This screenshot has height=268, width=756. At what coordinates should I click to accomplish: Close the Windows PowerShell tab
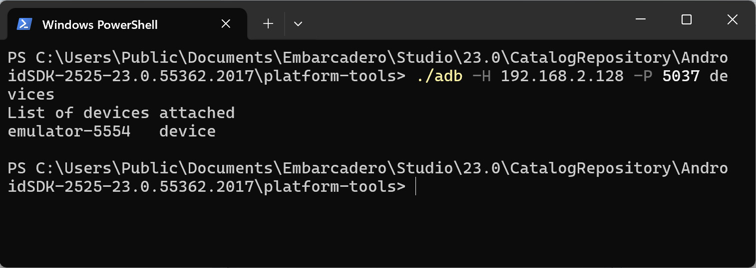(x=226, y=24)
